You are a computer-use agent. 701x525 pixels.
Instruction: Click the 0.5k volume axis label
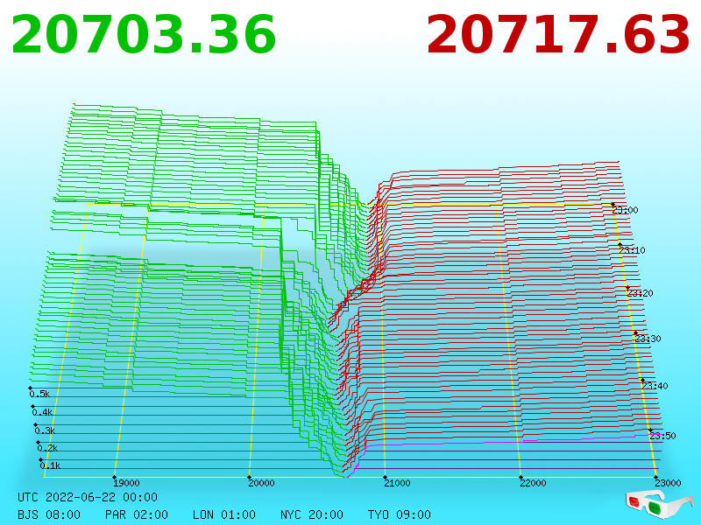(x=39, y=394)
